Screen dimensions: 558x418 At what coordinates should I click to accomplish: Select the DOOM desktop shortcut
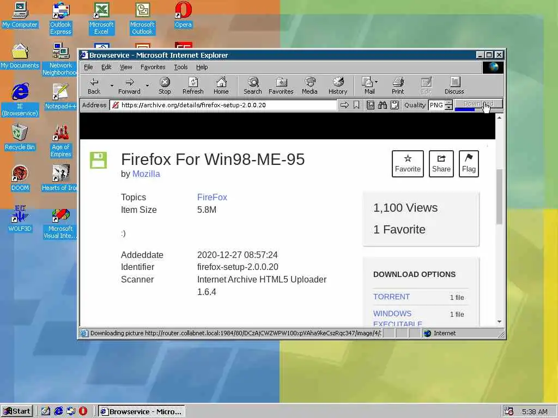click(x=20, y=178)
